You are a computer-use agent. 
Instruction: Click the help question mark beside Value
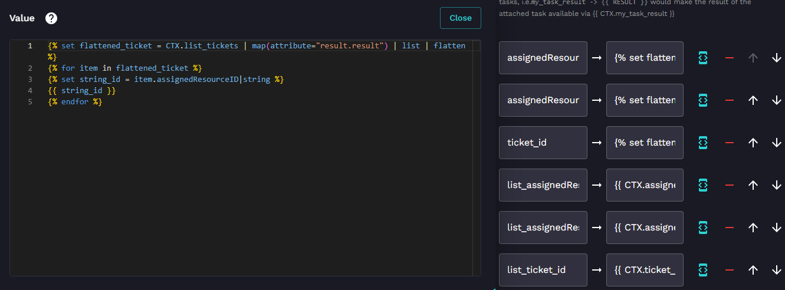(51, 18)
